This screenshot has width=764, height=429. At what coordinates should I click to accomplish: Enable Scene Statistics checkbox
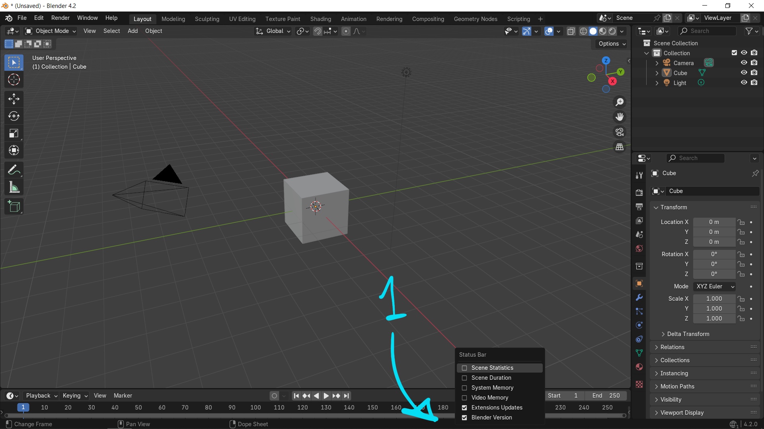point(464,368)
